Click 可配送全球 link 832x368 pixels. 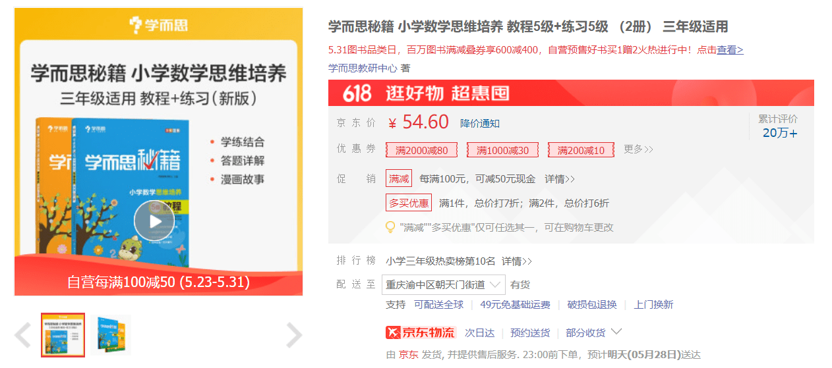pyautogui.click(x=438, y=305)
